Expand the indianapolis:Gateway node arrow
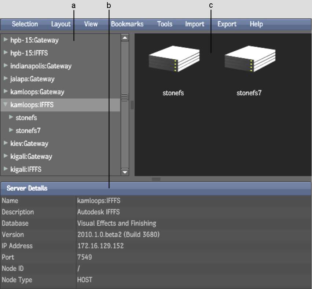 point(5,66)
